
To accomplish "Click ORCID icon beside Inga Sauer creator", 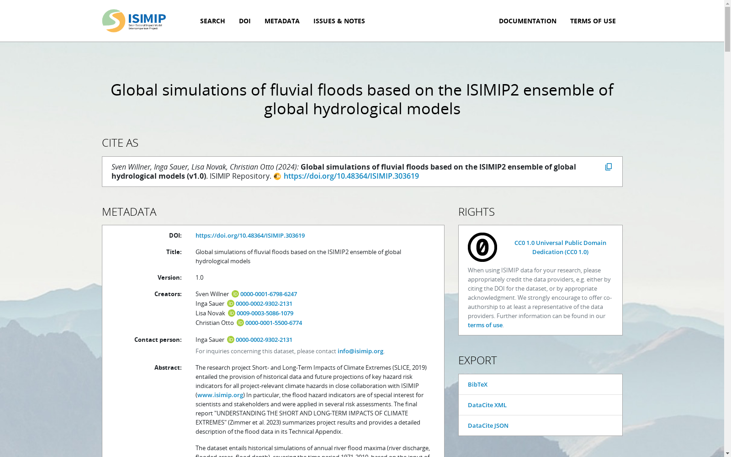I will pyautogui.click(x=231, y=303).
